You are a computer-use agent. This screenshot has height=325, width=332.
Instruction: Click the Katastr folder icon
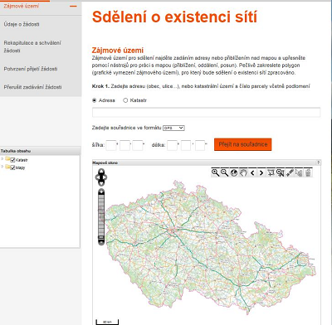coord(7,159)
